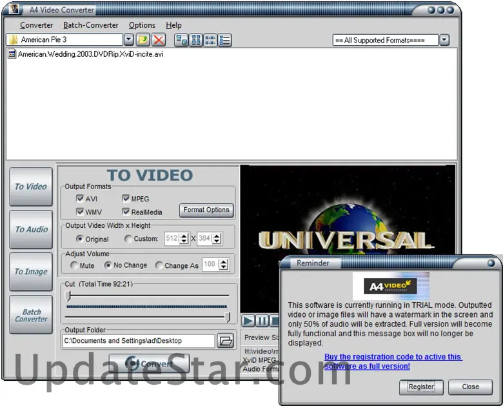
Task: Open the buy registration code link
Action: pos(393,361)
